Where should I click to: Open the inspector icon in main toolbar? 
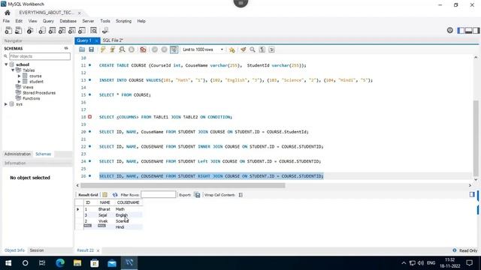point(30,30)
